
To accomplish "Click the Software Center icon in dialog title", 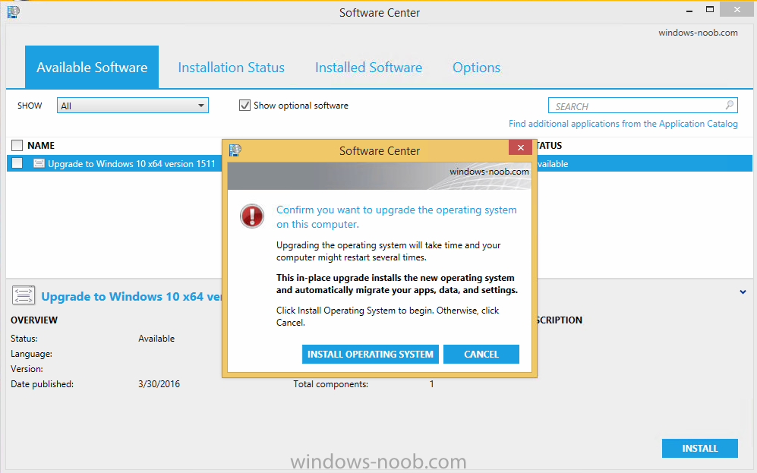I will pyautogui.click(x=235, y=150).
